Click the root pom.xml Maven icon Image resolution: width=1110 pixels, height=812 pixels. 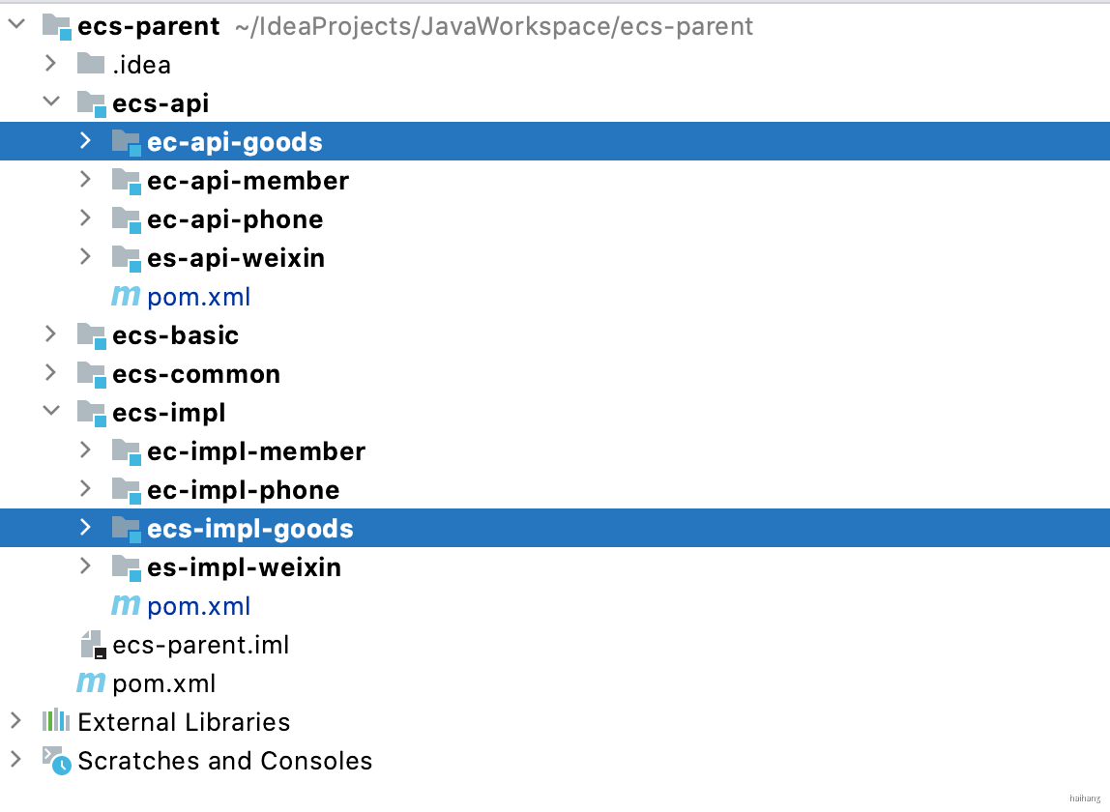coord(91,683)
